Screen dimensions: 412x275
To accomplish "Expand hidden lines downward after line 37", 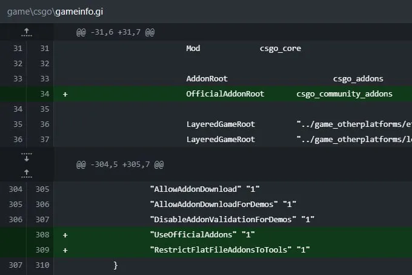I will [27, 157].
